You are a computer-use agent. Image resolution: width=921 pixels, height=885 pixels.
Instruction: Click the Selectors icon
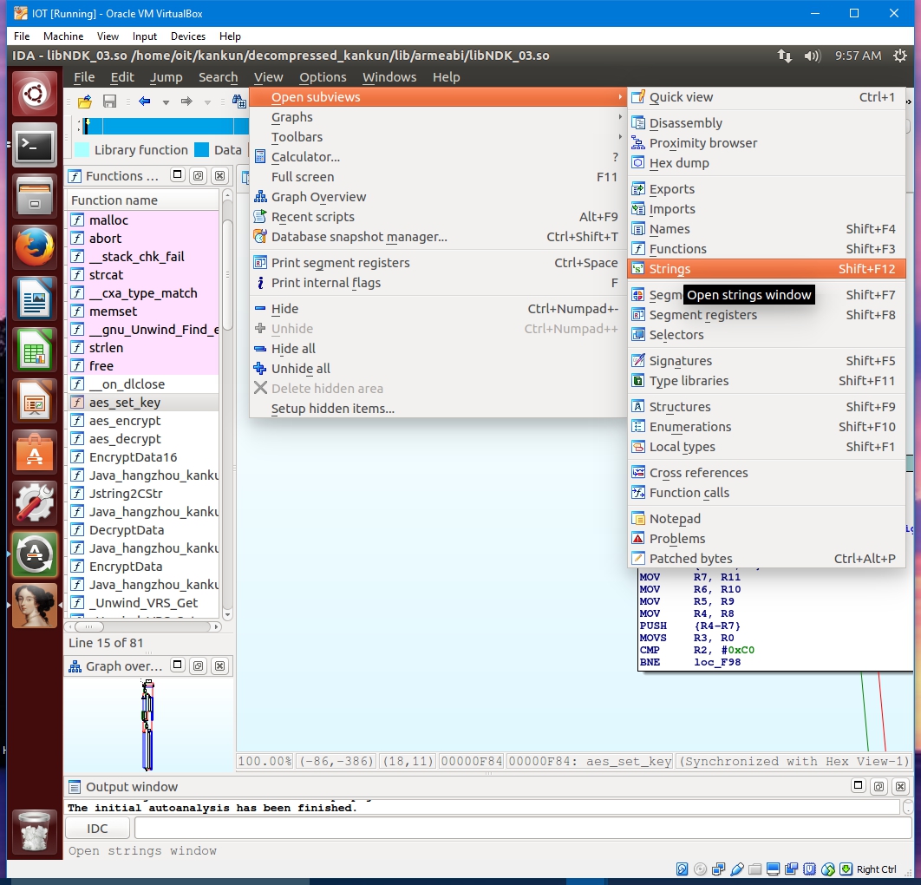click(638, 334)
